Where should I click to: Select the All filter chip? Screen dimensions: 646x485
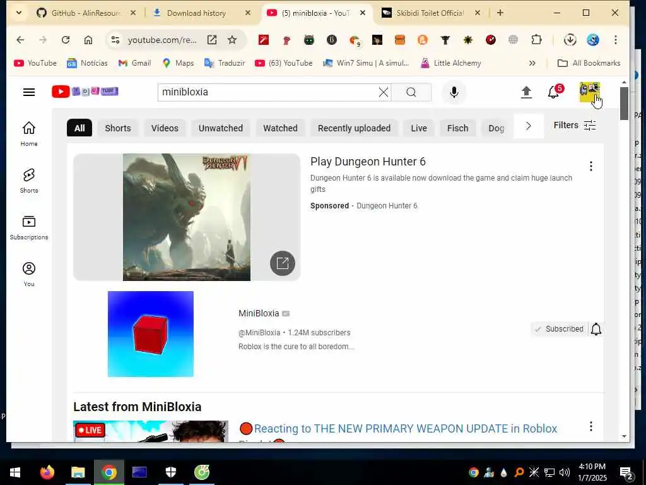click(x=79, y=128)
